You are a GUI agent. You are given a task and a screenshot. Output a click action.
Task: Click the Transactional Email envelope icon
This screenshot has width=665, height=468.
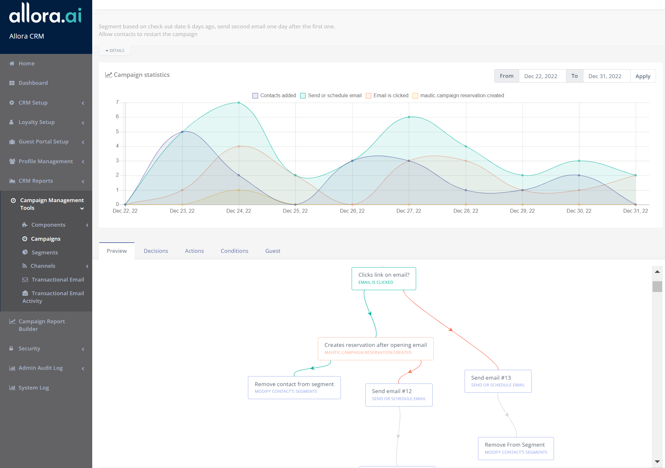point(25,280)
